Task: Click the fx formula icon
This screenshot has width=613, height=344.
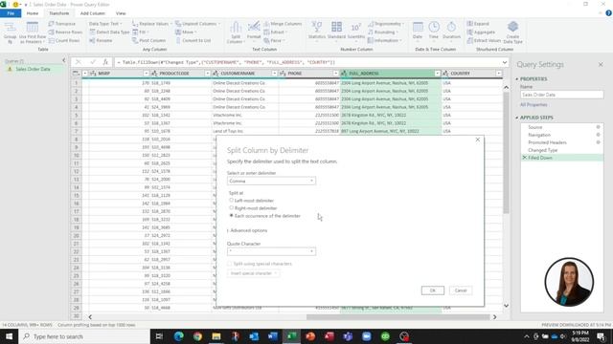Action: pyautogui.click(x=105, y=62)
